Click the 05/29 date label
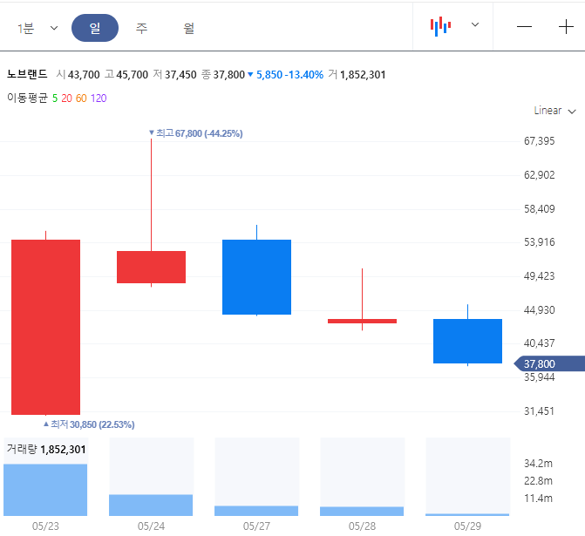 467,526
